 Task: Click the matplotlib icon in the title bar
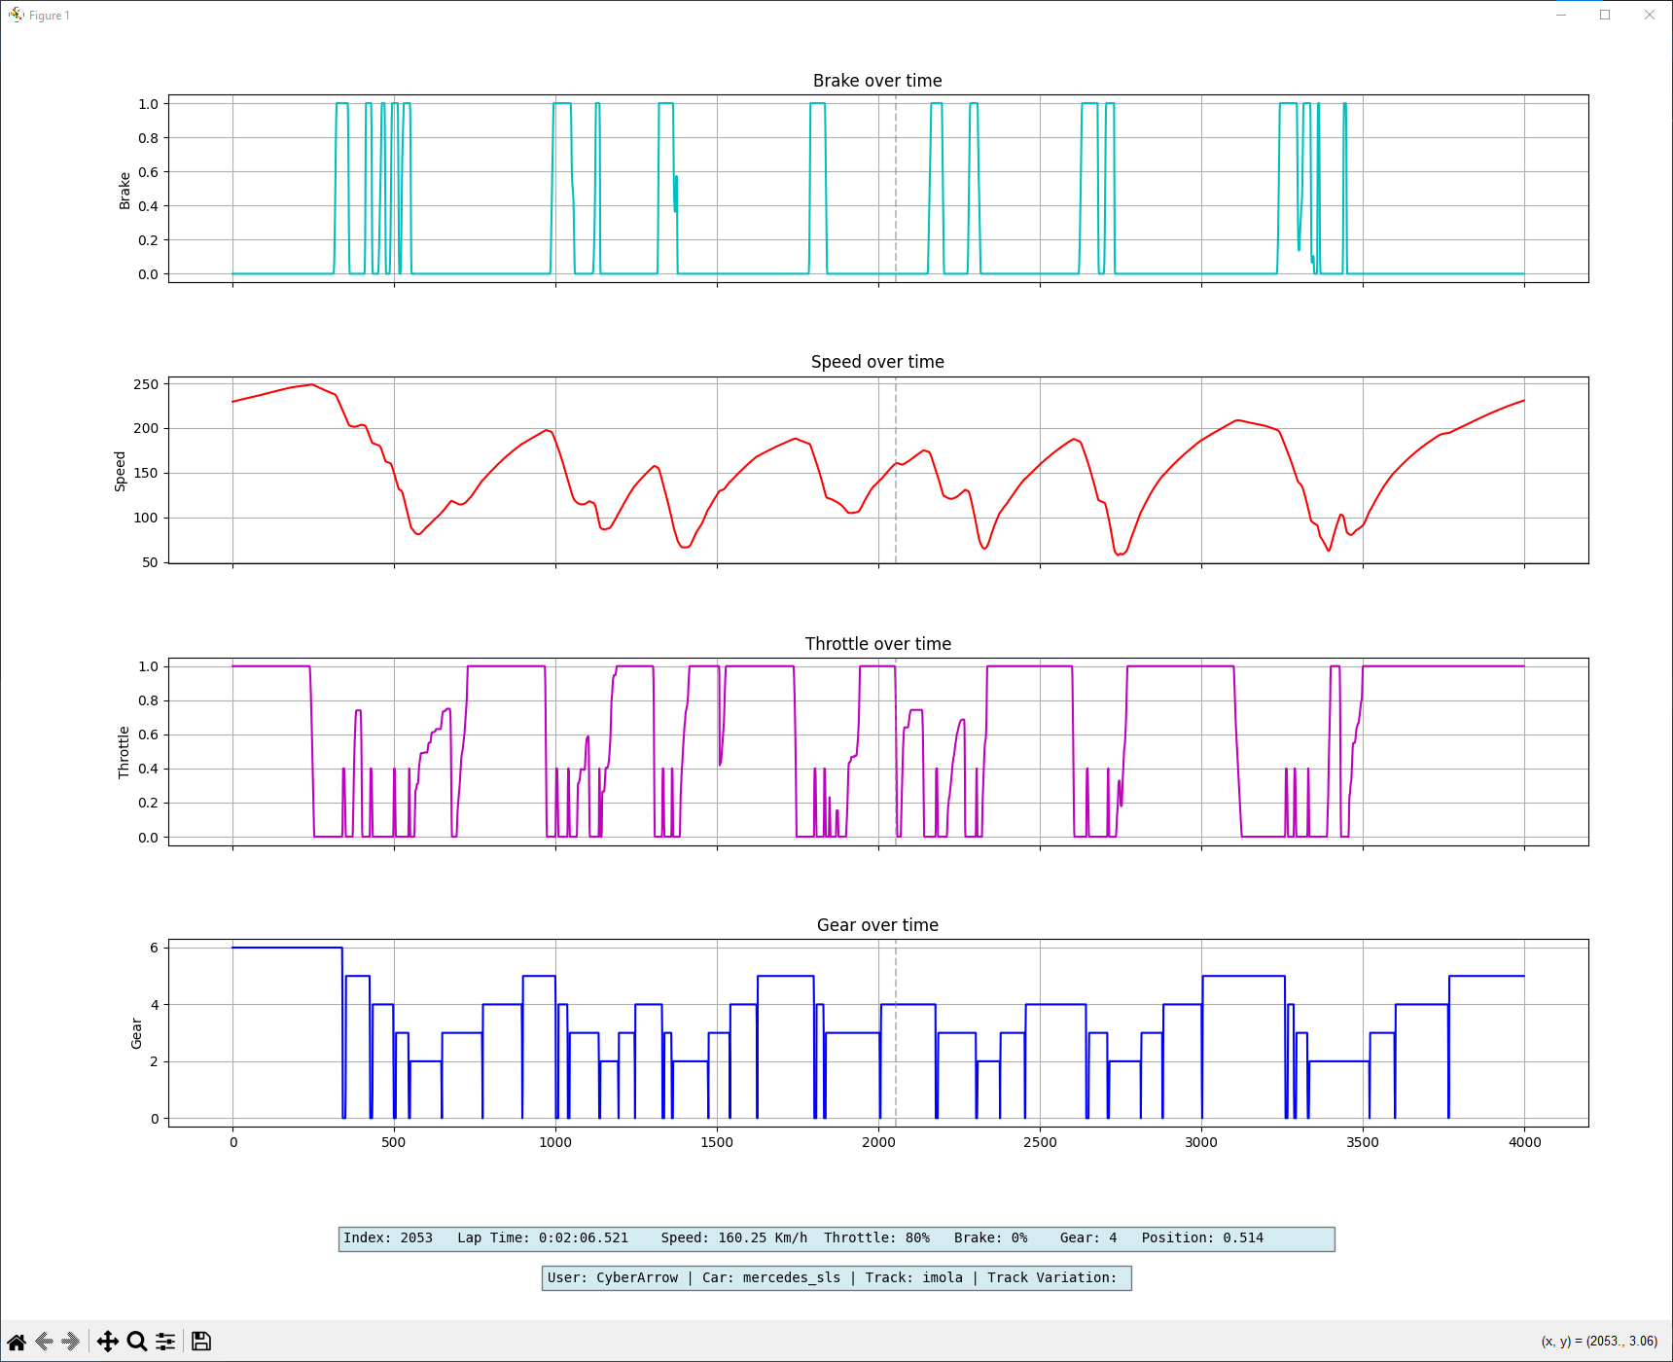(x=16, y=15)
